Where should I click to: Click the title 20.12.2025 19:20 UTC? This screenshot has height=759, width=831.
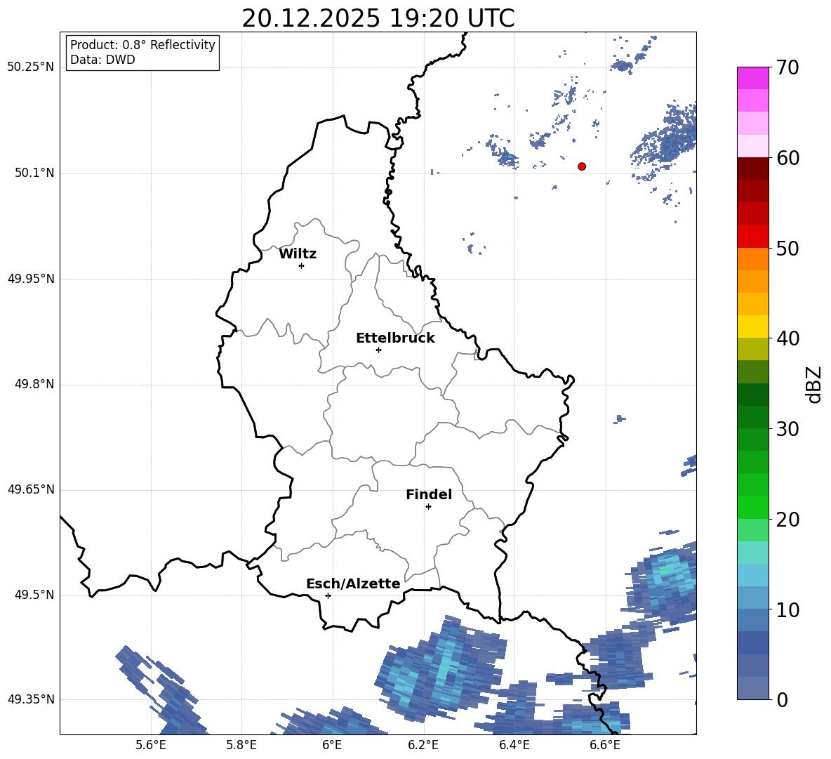pyautogui.click(x=378, y=18)
